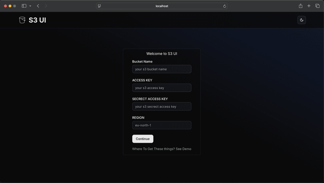The image size is (324, 183).
Task: Click the Welcome to S3 UI heading
Action: pyautogui.click(x=162, y=53)
